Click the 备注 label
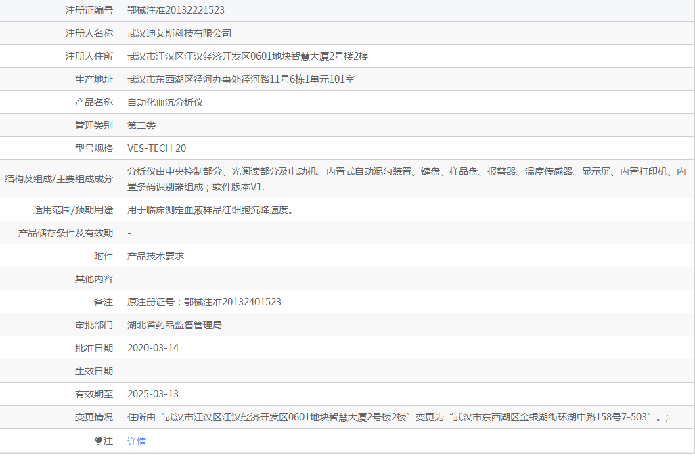Image resolution: width=695 pixels, height=459 pixels. [104, 302]
